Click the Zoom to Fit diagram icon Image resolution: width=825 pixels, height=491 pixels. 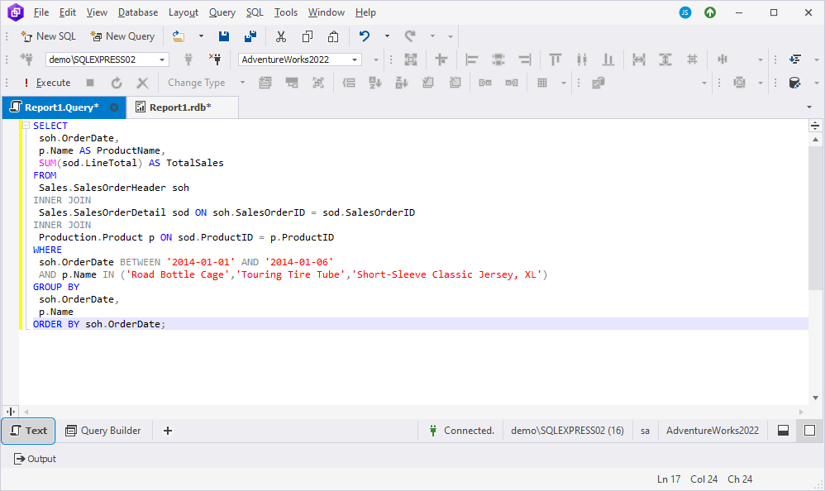pos(411,60)
